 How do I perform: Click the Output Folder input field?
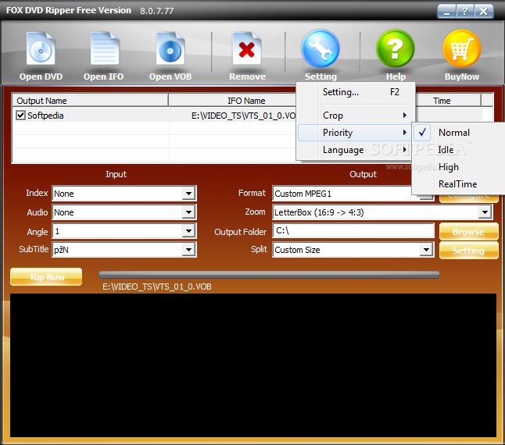click(x=353, y=230)
